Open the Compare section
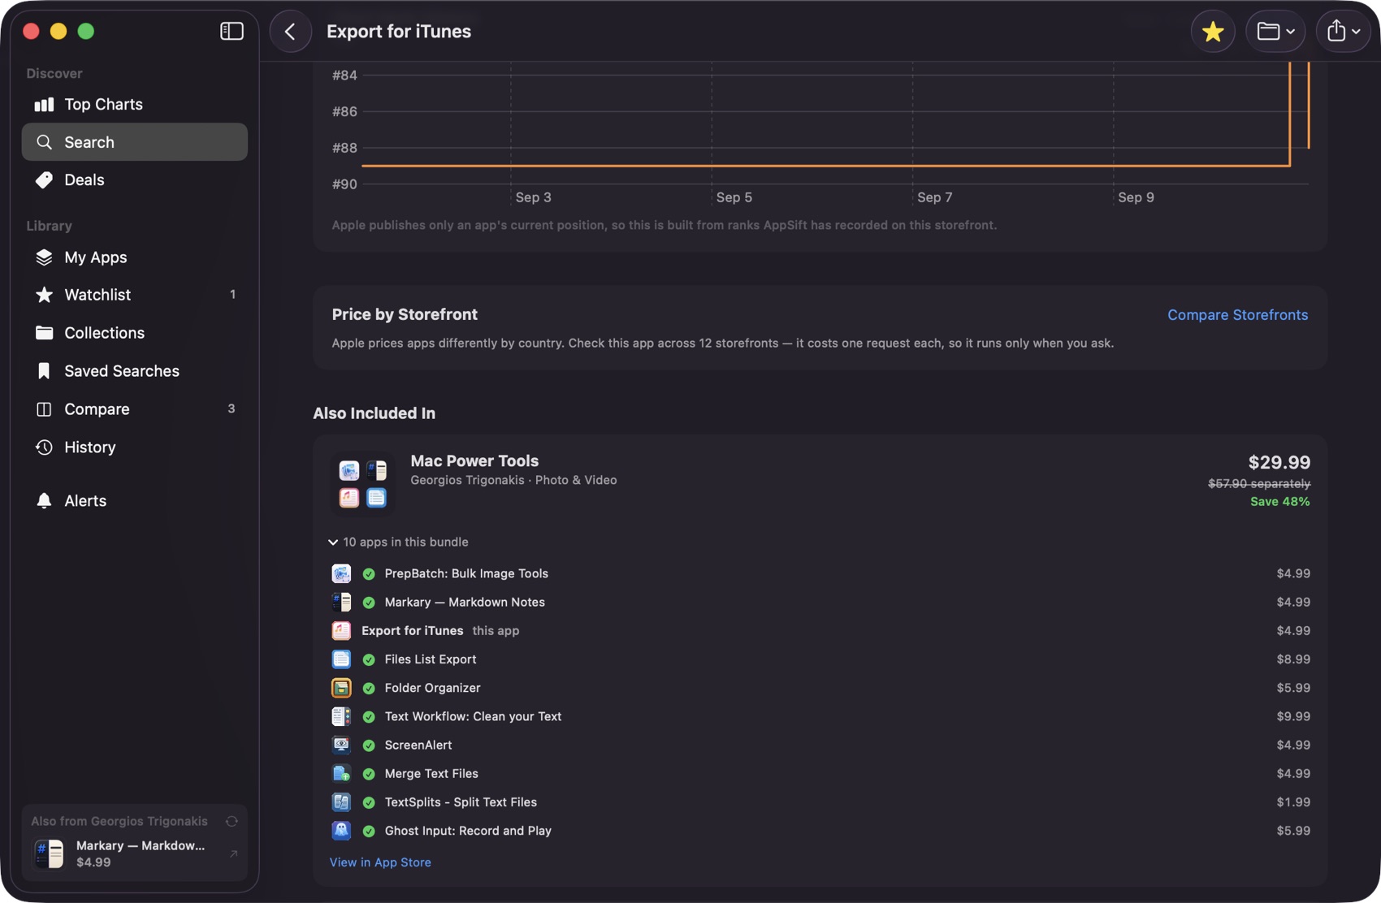1381x903 pixels. (135, 409)
